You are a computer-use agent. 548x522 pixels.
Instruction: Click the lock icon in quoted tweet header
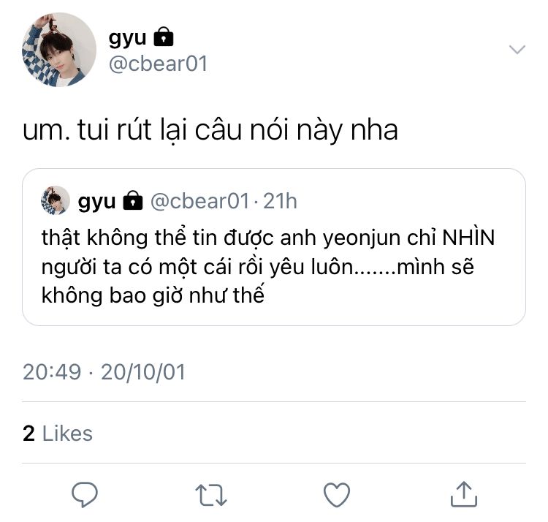point(133,200)
